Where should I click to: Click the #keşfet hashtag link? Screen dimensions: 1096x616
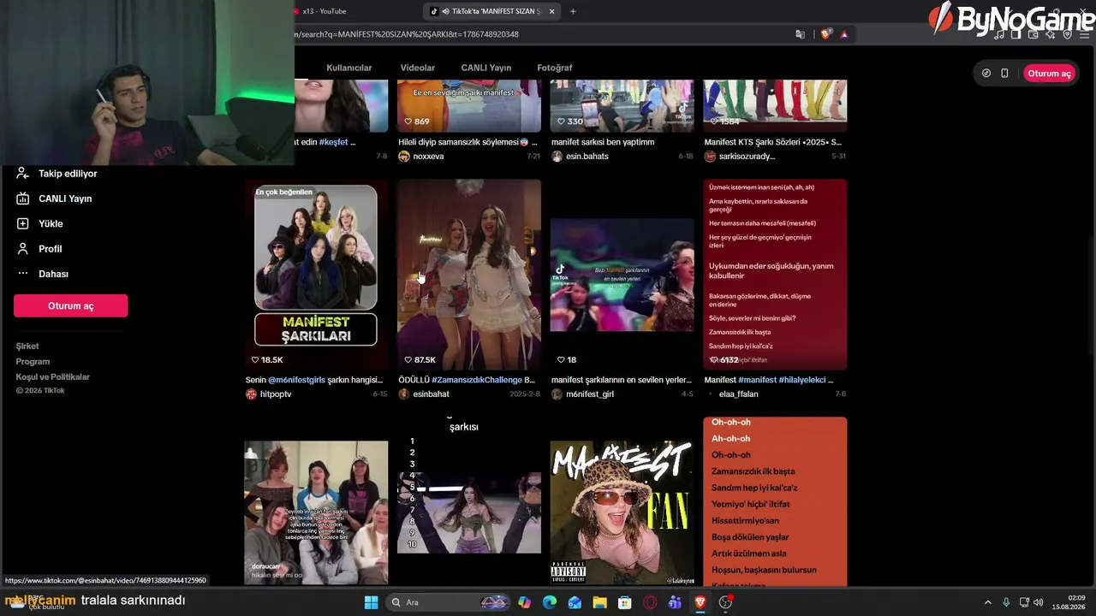click(x=333, y=142)
